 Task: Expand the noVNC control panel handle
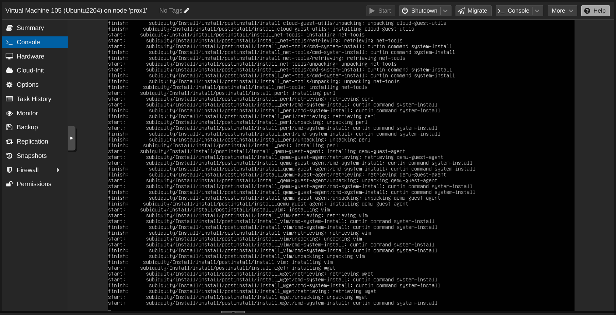[x=72, y=138]
